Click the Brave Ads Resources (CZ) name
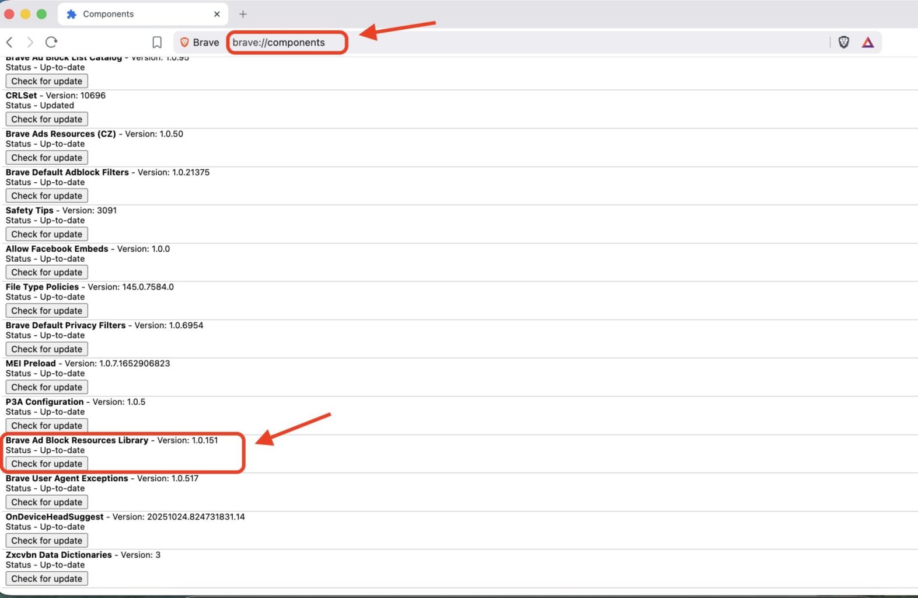Viewport: 918px width, 598px height. click(61, 134)
